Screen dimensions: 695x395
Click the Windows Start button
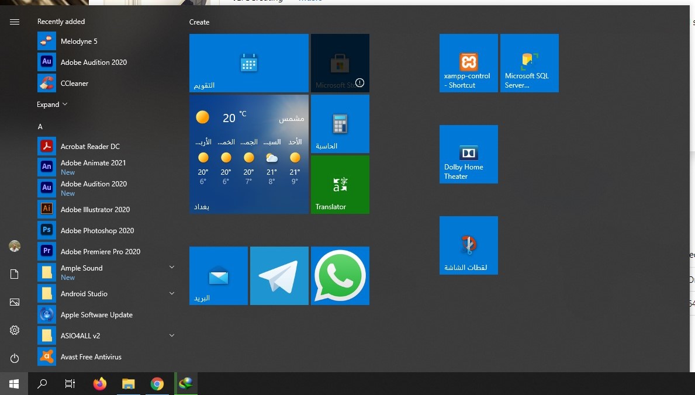[14, 383]
